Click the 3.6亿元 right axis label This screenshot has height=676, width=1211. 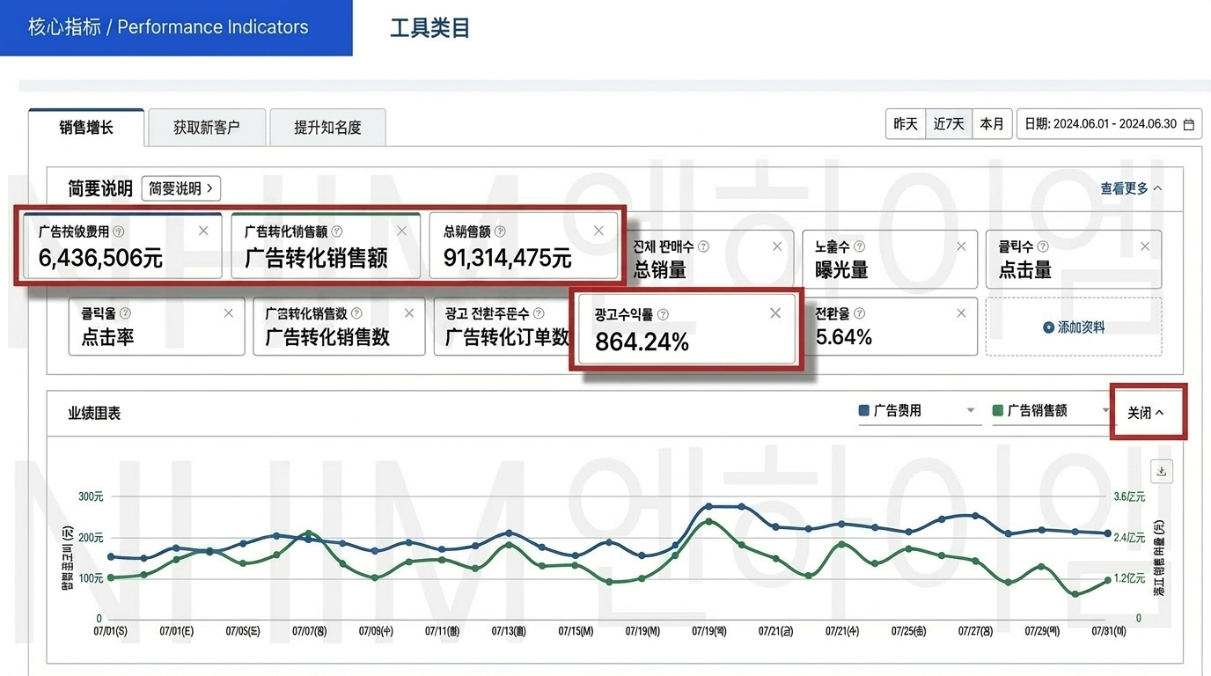click(1130, 496)
